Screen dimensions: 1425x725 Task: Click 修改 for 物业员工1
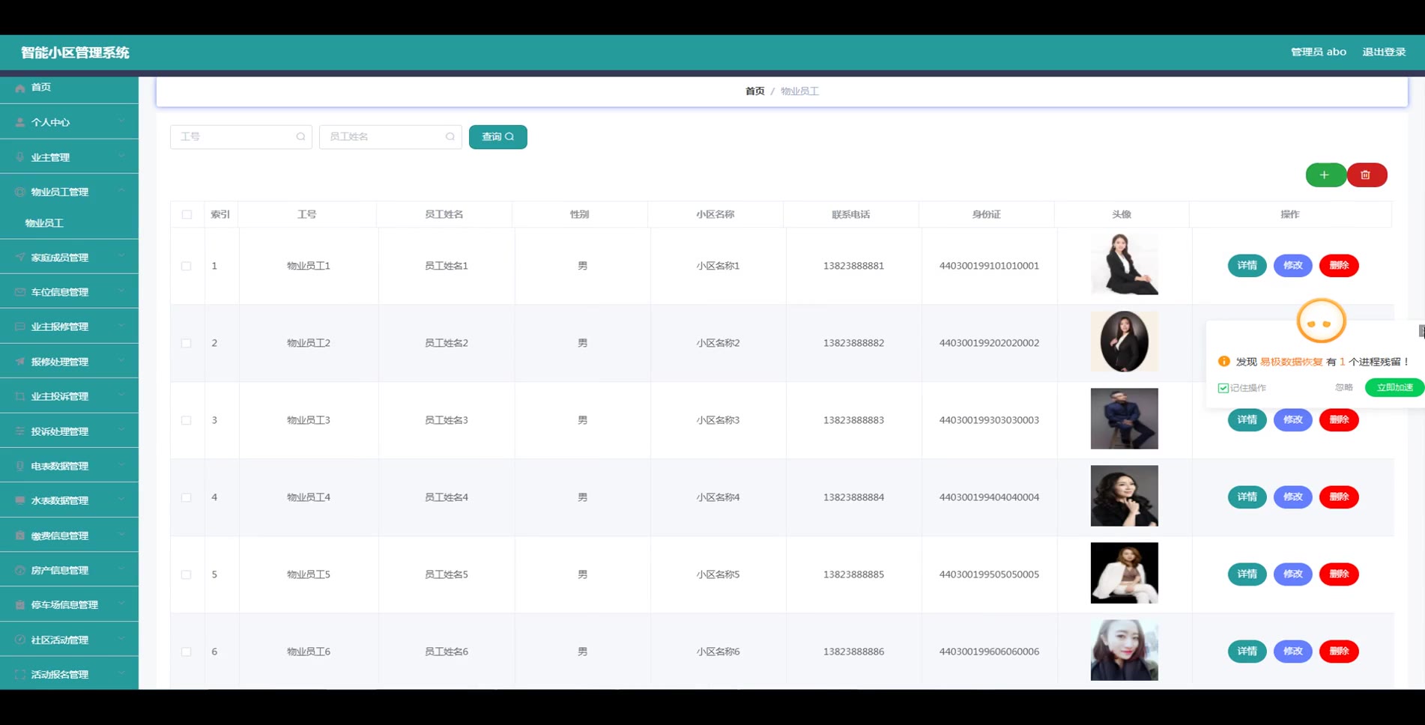pyautogui.click(x=1292, y=265)
